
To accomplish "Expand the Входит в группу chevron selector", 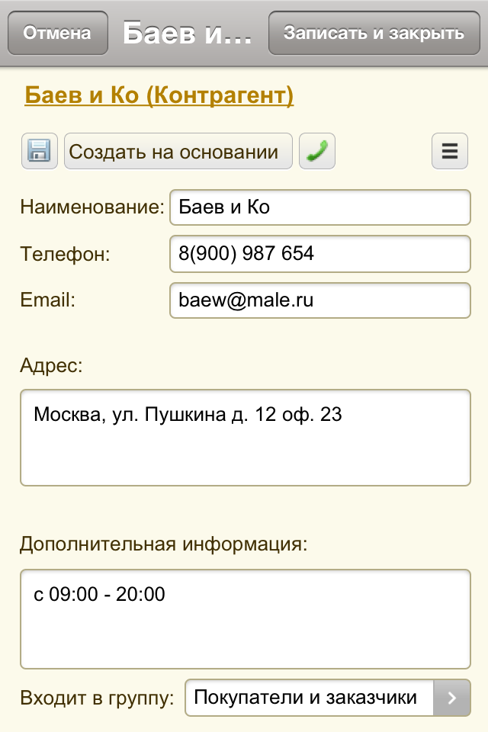I will [x=451, y=698].
